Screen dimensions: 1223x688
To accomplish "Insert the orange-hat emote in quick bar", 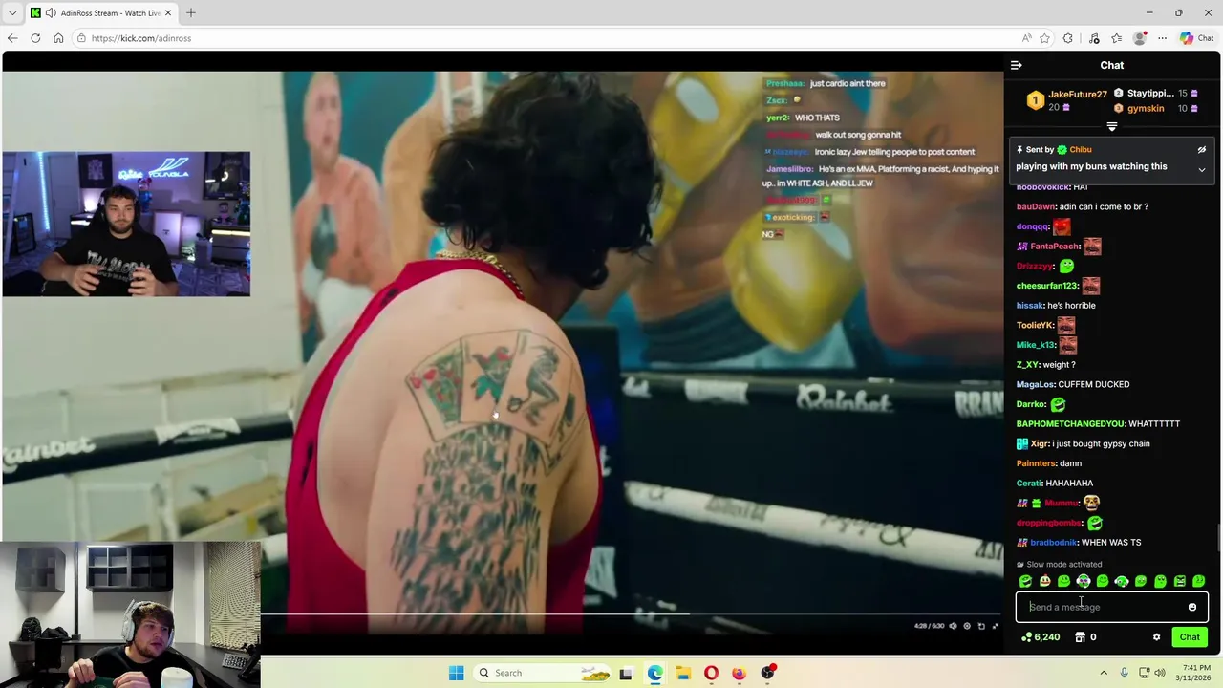I will [x=1044, y=581].
